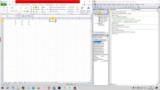Open the font size dropdown
This screenshot has width=160, height=90.
(24, 8)
